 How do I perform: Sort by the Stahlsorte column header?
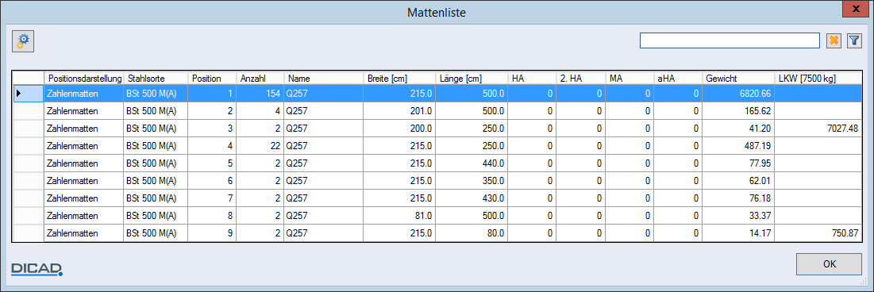[x=156, y=79]
